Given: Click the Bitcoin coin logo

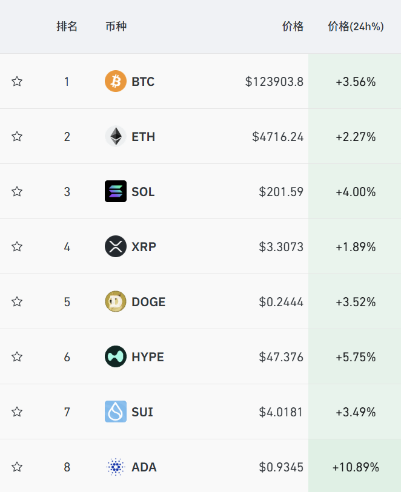Looking at the screenshot, I should (115, 81).
